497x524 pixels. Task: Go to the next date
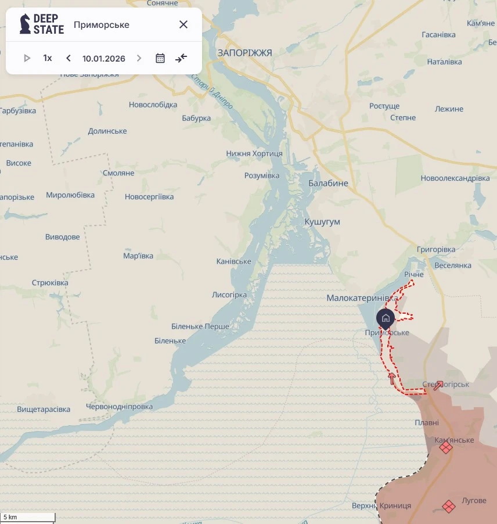139,58
